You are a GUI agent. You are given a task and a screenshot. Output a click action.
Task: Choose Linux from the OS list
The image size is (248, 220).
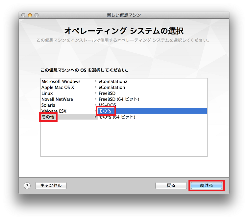(x=47, y=93)
